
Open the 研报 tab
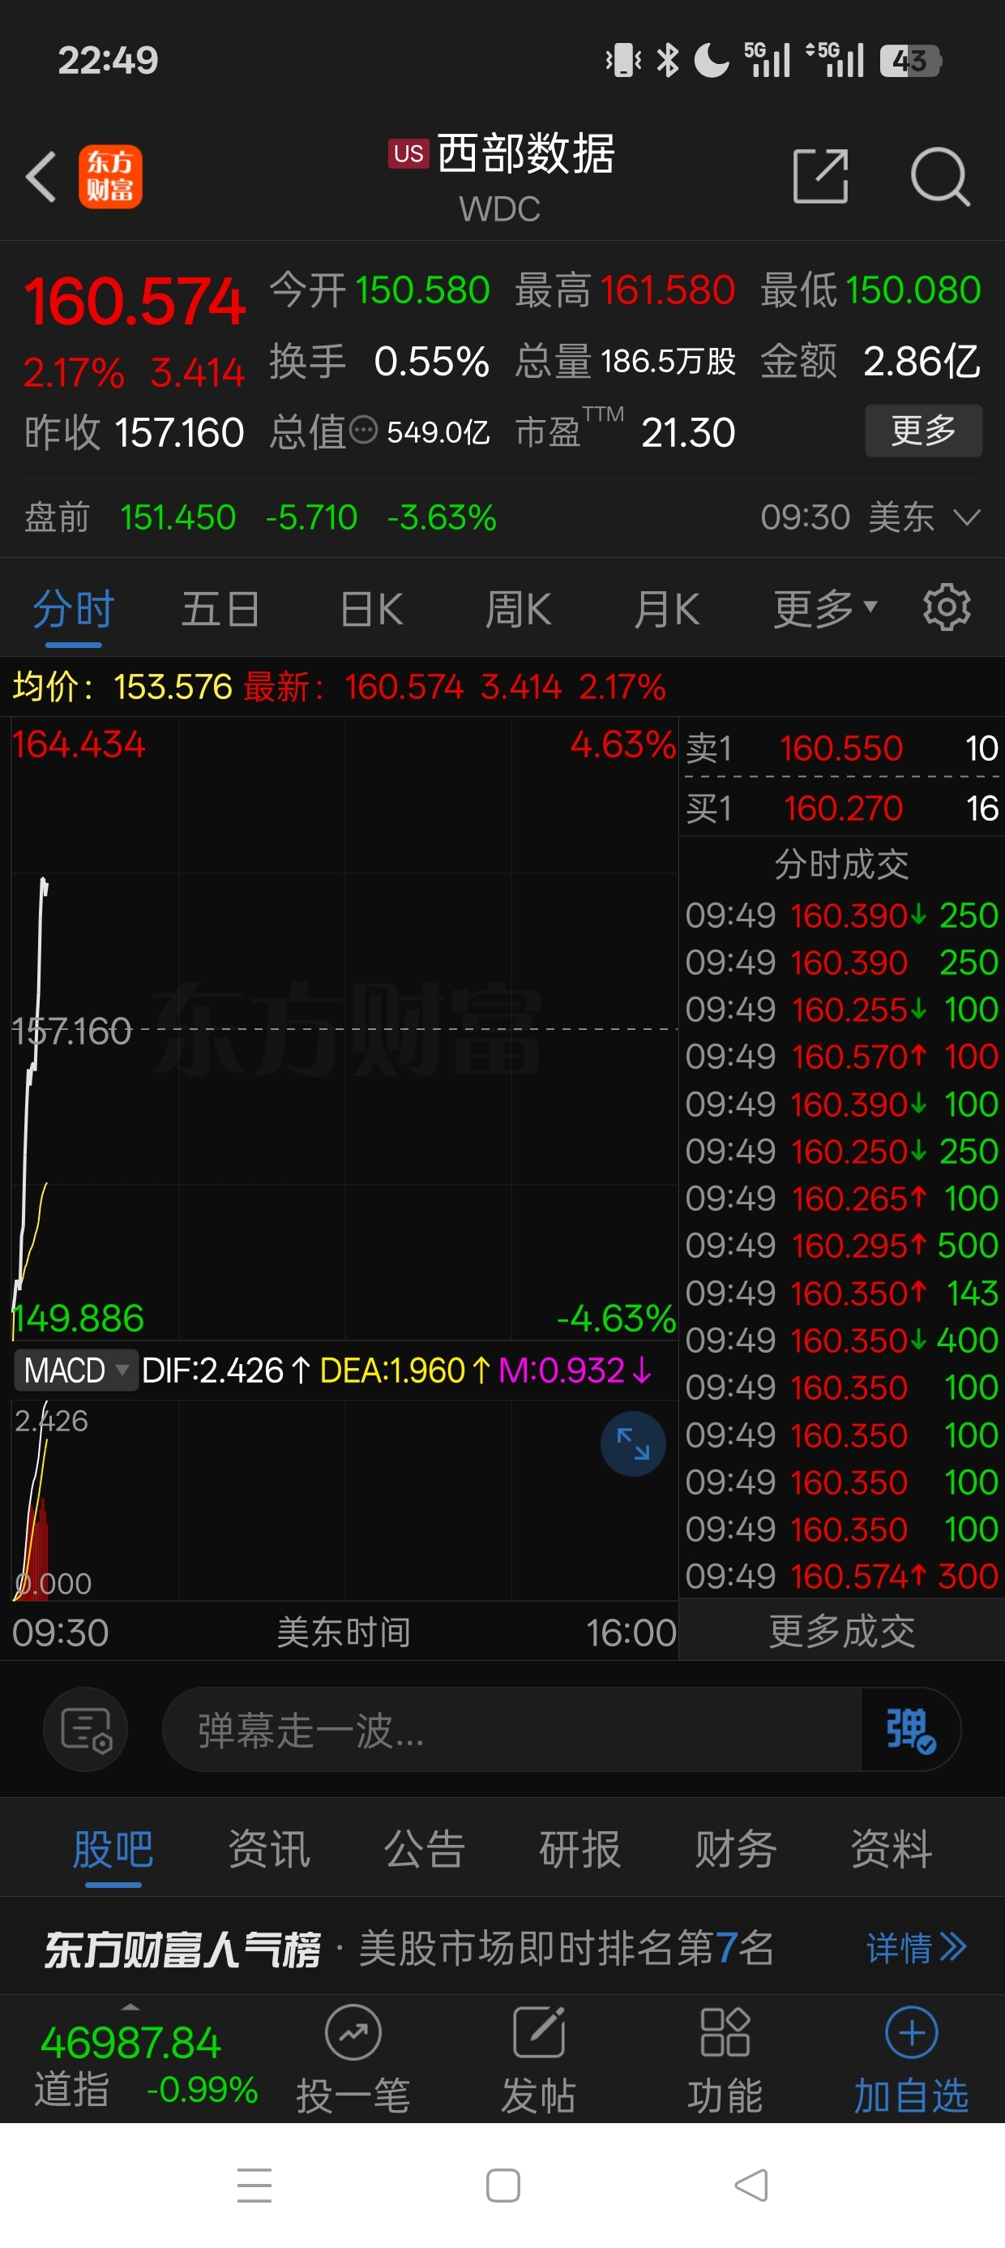580,1848
